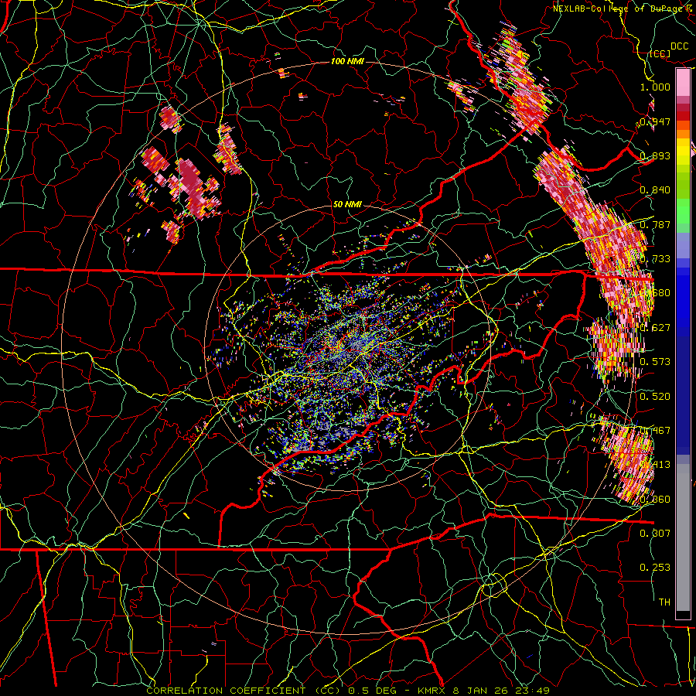This screenshot has height=696, width=696.
Task: Click the "DCC" product code label
Action: 680,46
